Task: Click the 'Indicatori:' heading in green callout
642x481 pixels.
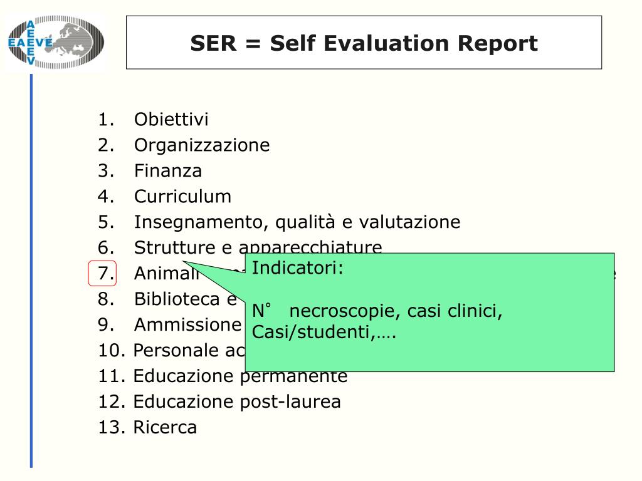Action: pyautogui.click(x=298, y=268)
